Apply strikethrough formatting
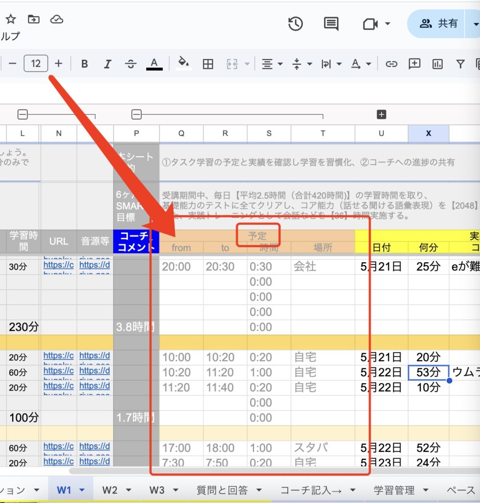Image resolution: width=480 pixels, height=503 pixels. pos(130,64)
